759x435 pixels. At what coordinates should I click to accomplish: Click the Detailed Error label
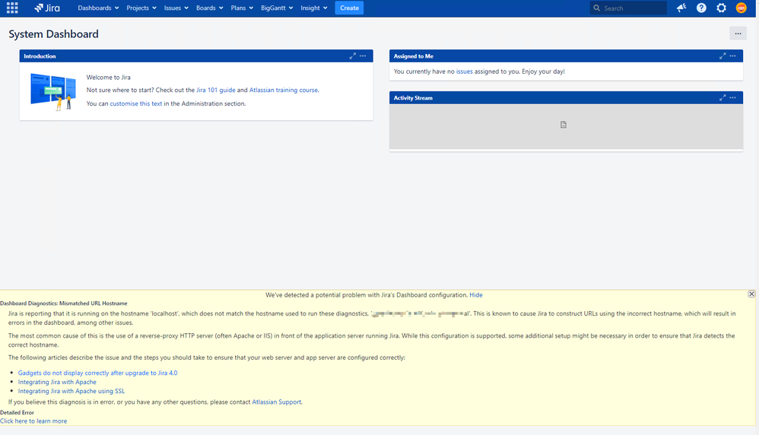tap(17, 412)
